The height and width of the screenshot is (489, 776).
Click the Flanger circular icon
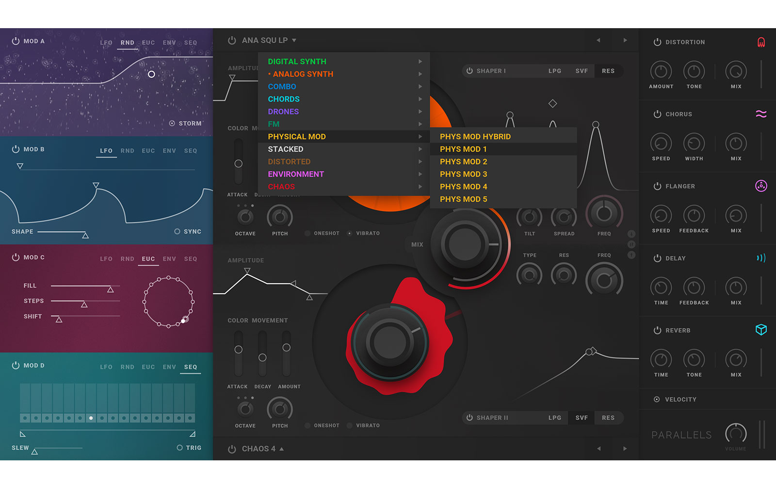click(761, 186)
